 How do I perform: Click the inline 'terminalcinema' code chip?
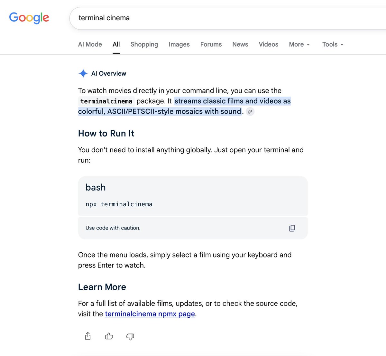(x=106, y=101)
